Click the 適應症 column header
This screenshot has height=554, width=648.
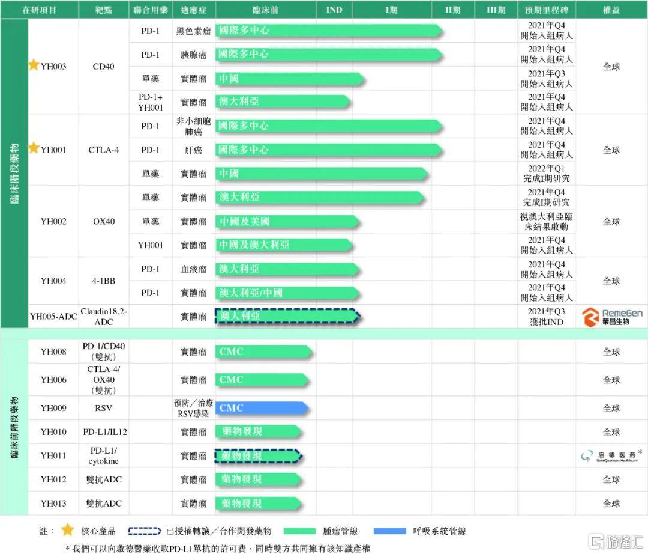pos(193,10)
